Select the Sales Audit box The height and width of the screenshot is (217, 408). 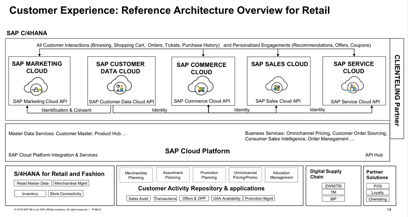point(138,199)
